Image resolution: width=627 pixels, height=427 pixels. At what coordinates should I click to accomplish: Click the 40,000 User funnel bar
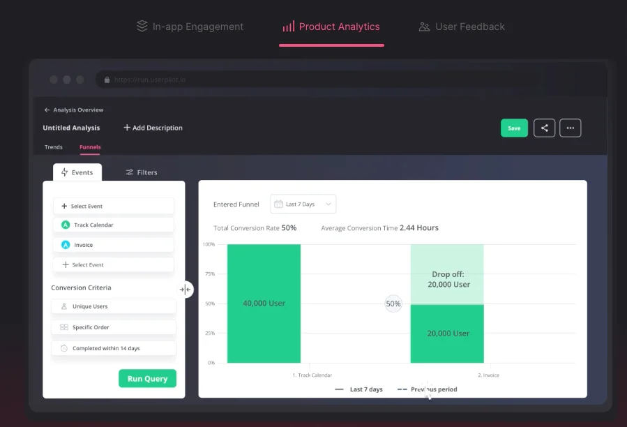[x=264, y=304]
